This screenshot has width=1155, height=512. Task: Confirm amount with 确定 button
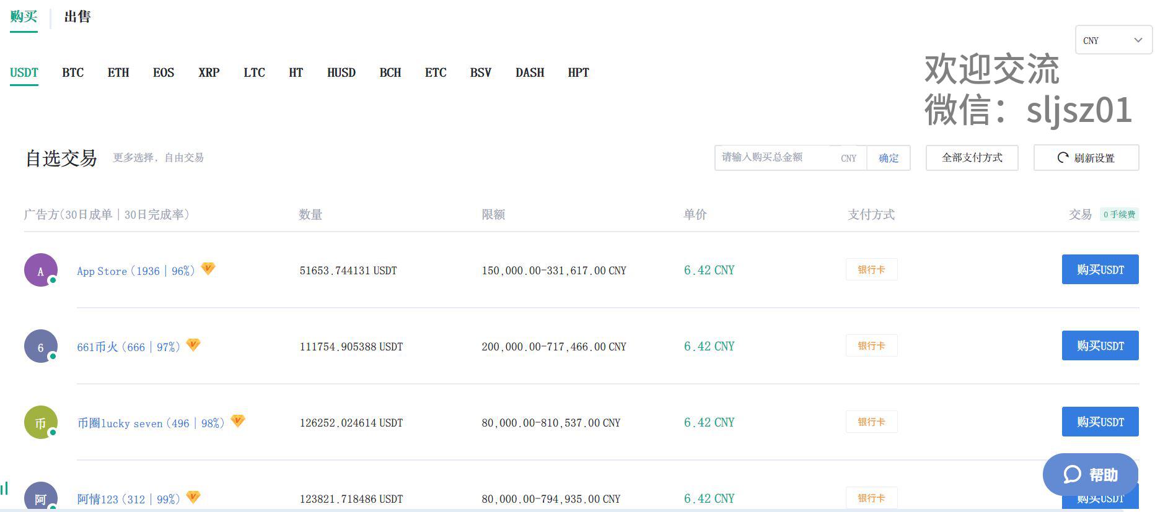click(x=889, y=158)
